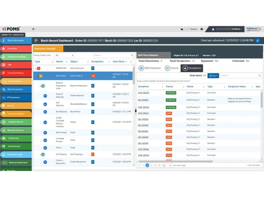Screen dimensions: 264x198
Task: Open Material Check-ins in the sidebar
Action: (x=16, y=130)
